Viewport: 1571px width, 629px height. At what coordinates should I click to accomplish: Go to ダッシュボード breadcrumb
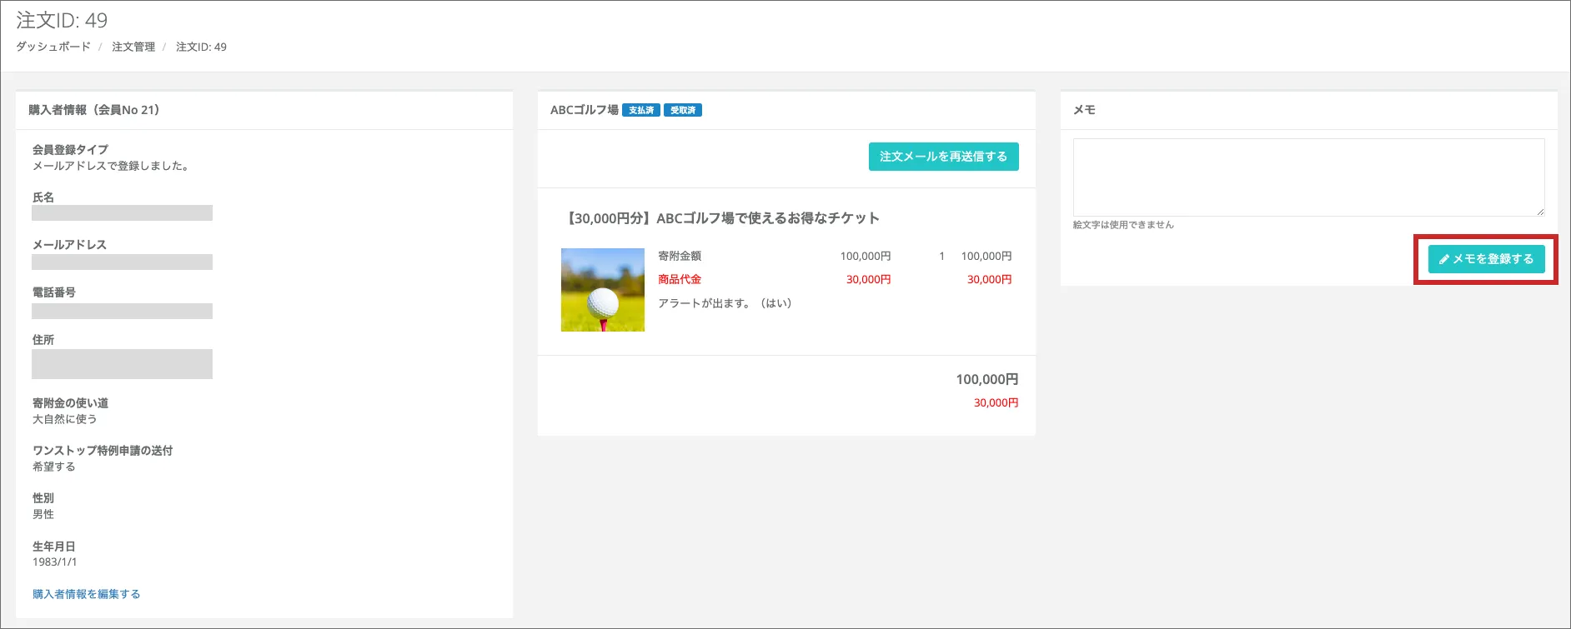(53, 47)
